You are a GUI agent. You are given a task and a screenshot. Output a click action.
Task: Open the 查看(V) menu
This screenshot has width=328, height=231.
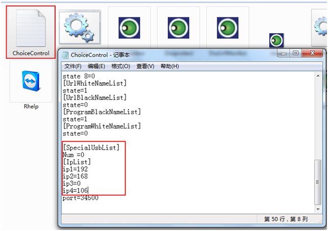coord(145,66)
